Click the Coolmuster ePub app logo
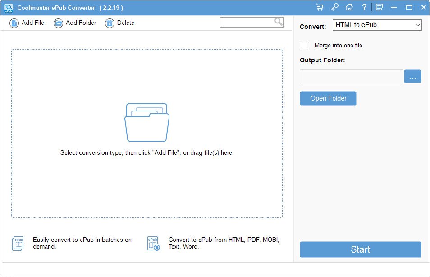The height and width of the screenshot is (277, 430). click(x=8, y=8)
